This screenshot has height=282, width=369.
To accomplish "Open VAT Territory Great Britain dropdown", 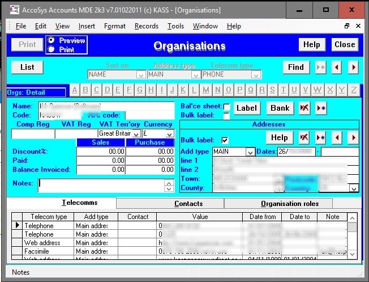I will (x=136, y=134).
